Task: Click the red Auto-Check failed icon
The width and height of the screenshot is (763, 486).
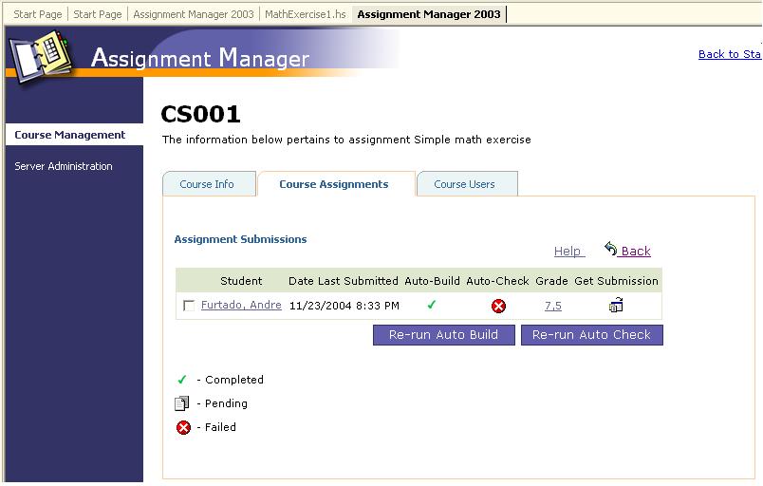Action: (x=498, y=306)
